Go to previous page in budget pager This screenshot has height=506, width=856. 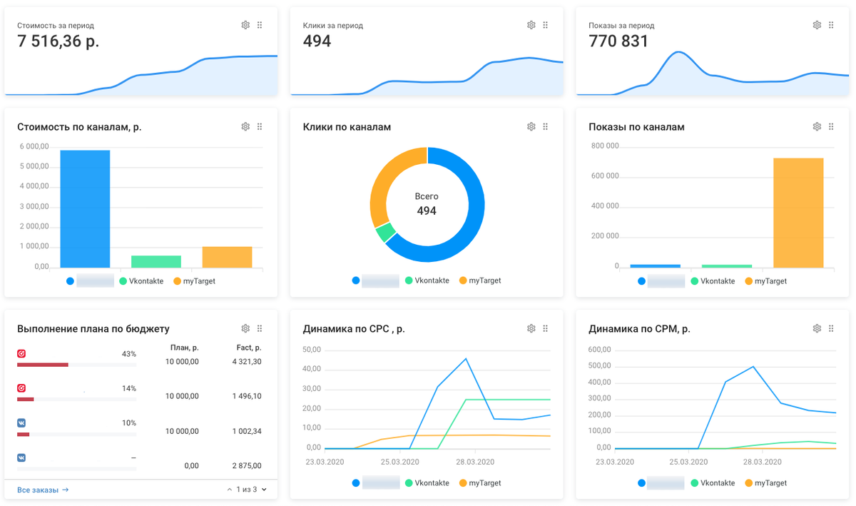pos(230,490)
